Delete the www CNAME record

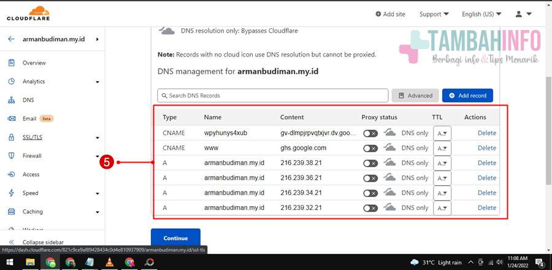487,148
